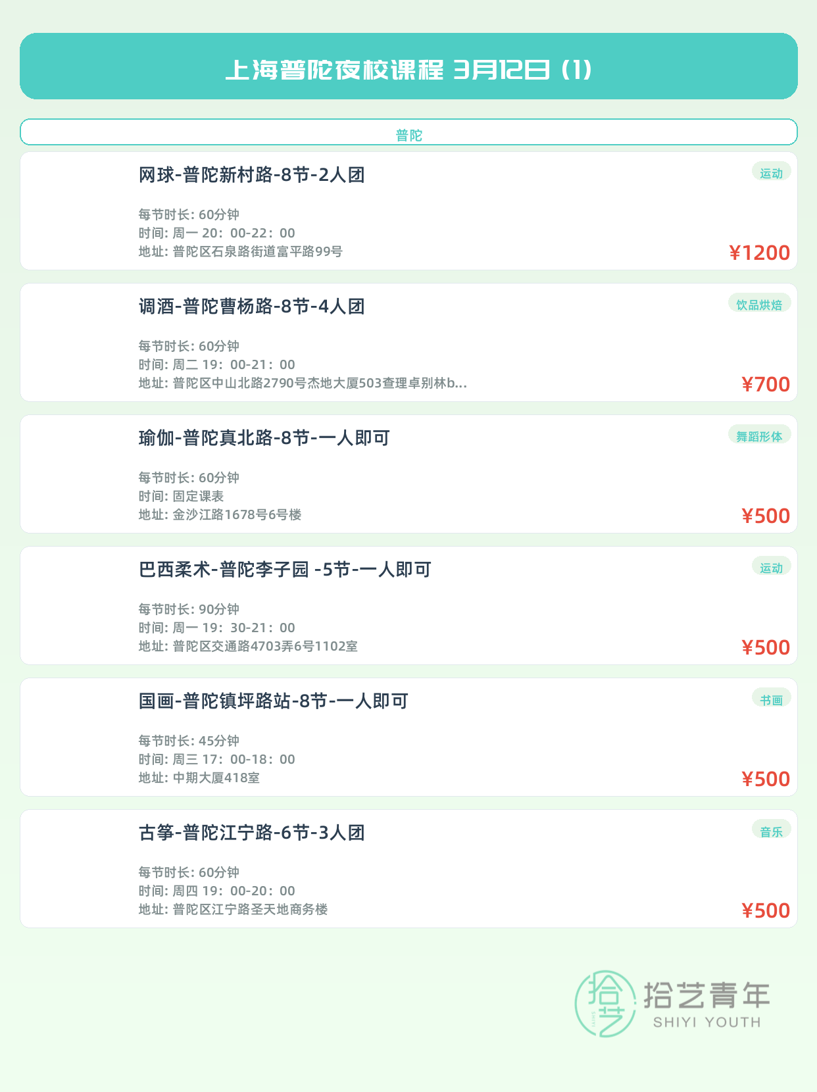Viewport: 817px width, 1092px height.
Task: Open the 瑜伽-普陀真北路 course title
Action: click(264, 438)
